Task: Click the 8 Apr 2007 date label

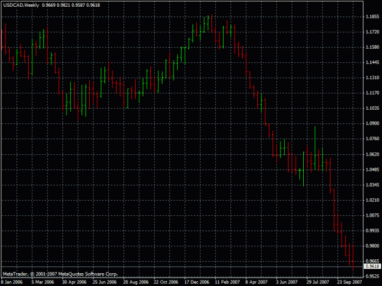Action: (256, 282)
